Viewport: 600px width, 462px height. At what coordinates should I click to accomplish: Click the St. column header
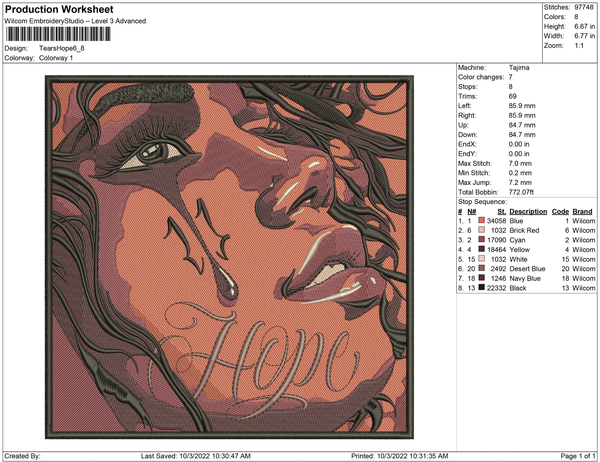(x=501, y=211)
